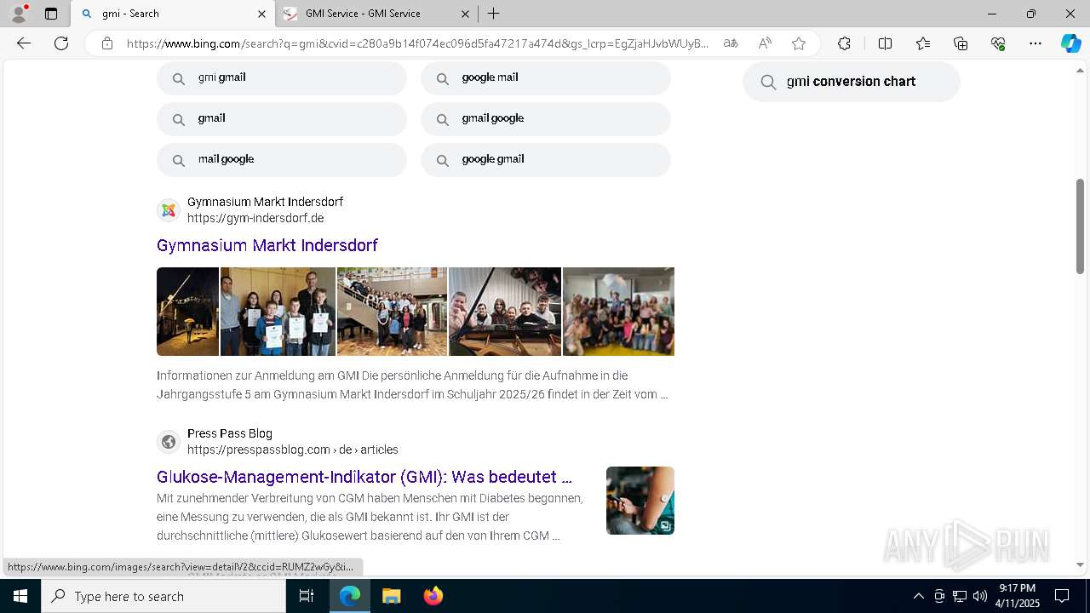
Task: Open the large group photo thumbnail
Action: tap(618, 312)
